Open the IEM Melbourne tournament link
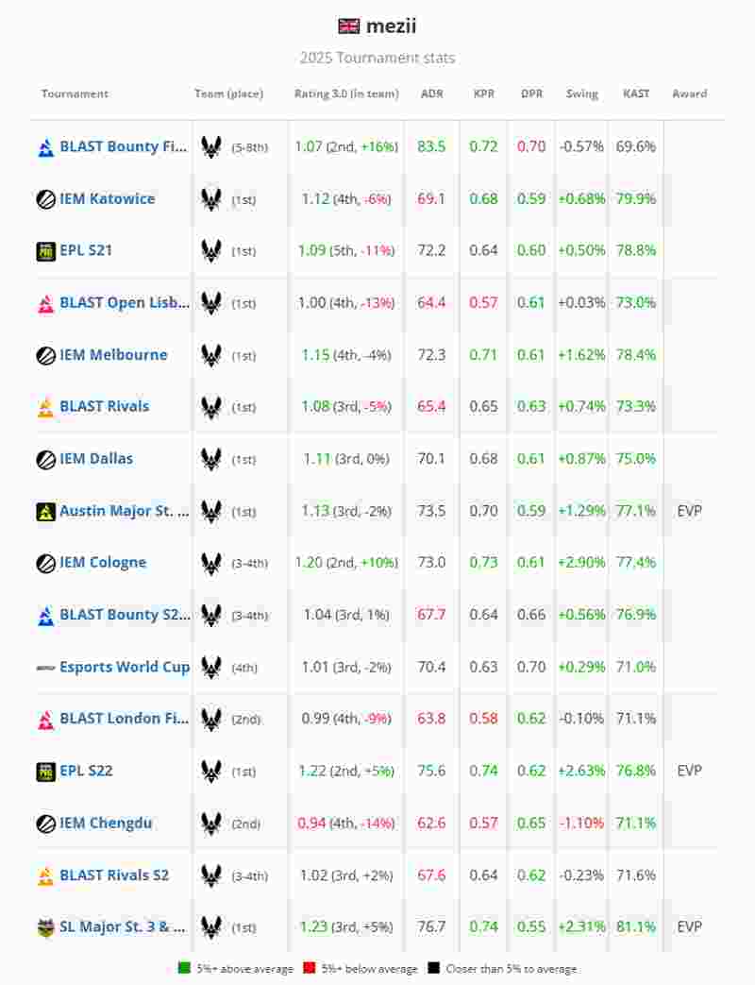The height and width of the screenshot is (985, 755). click(x=113, y=355)
